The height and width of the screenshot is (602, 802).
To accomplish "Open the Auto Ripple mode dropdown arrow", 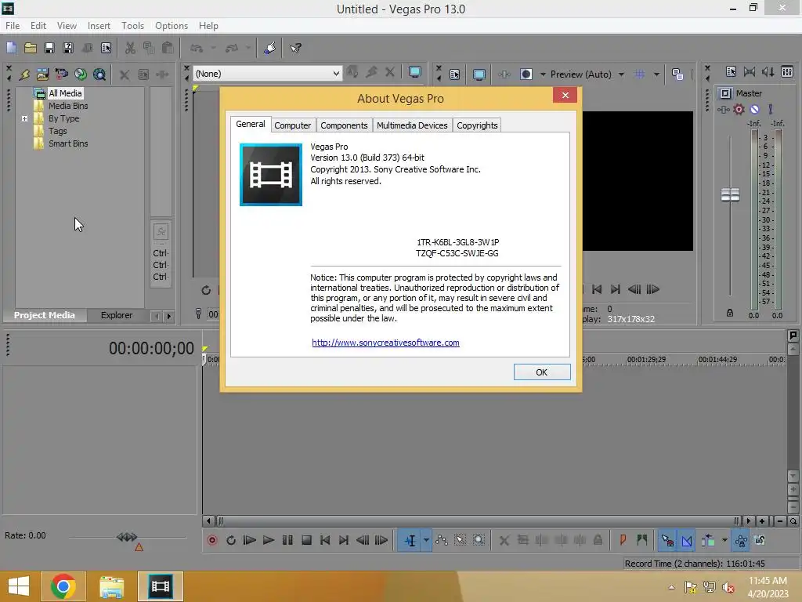I will 724,540.
